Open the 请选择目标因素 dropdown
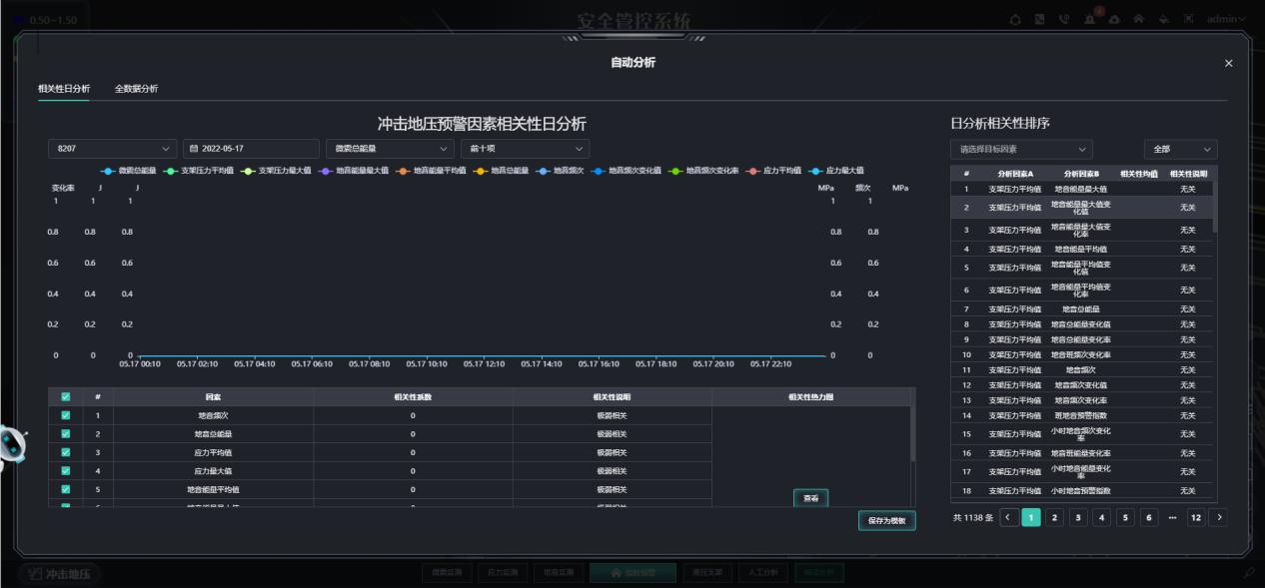This screenshot has height=588, width=1265. coord(1021,149)
